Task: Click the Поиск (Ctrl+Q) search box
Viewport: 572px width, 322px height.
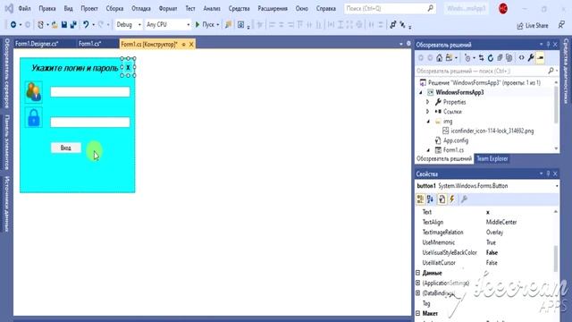Action: click(x=390, y=8)
